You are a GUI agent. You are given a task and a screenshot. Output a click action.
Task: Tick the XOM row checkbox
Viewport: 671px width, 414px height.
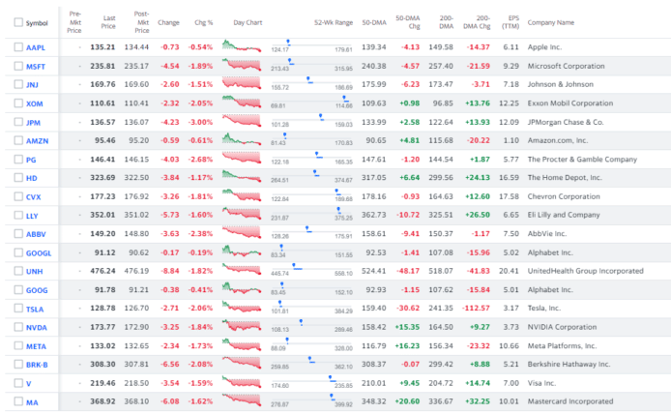(18, 103)
